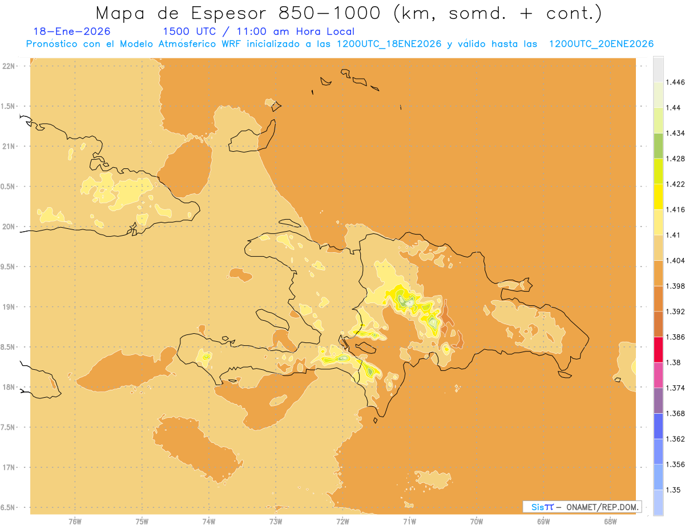This screenshot has height=529, width=685.
Task: Click the '76W' longitude label
Action: tap(75, 521)
